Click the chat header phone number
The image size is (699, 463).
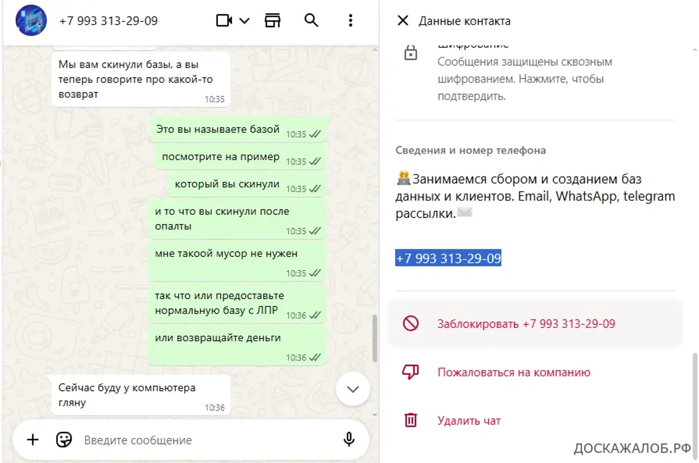(x=109, y=21)
